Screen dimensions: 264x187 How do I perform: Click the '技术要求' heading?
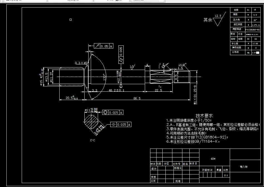click(x=204, y=116)
